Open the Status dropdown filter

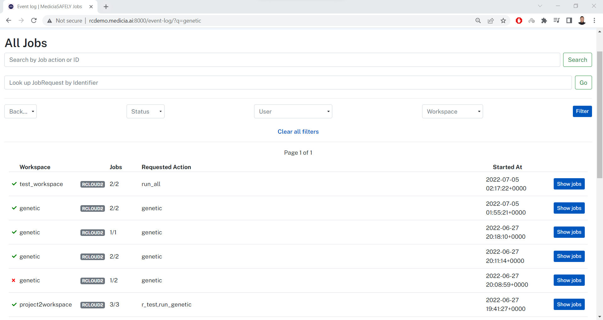(x=145, y=111)
